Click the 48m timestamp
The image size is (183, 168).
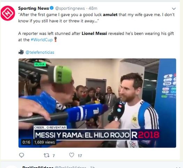93,8
